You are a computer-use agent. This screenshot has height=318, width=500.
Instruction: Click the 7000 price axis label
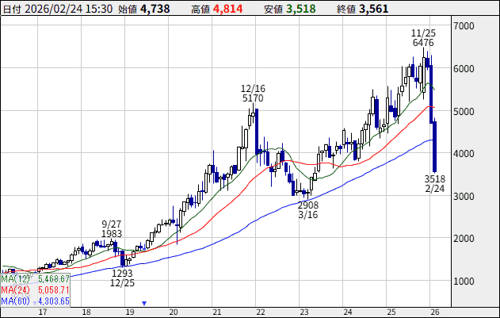click(x=464, y=26)
